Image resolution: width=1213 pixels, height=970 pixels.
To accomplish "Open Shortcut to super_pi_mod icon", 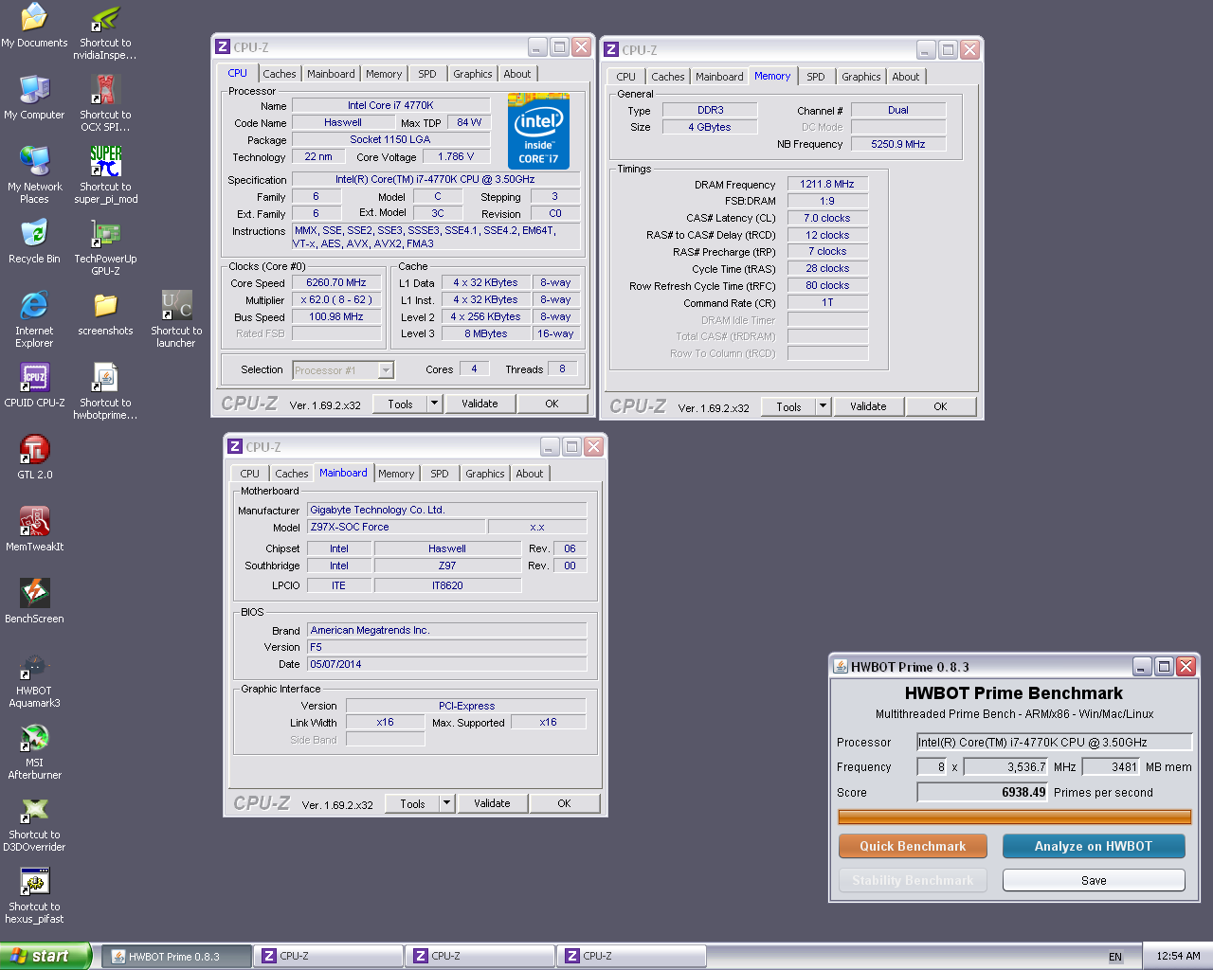I will pos(105,175).
